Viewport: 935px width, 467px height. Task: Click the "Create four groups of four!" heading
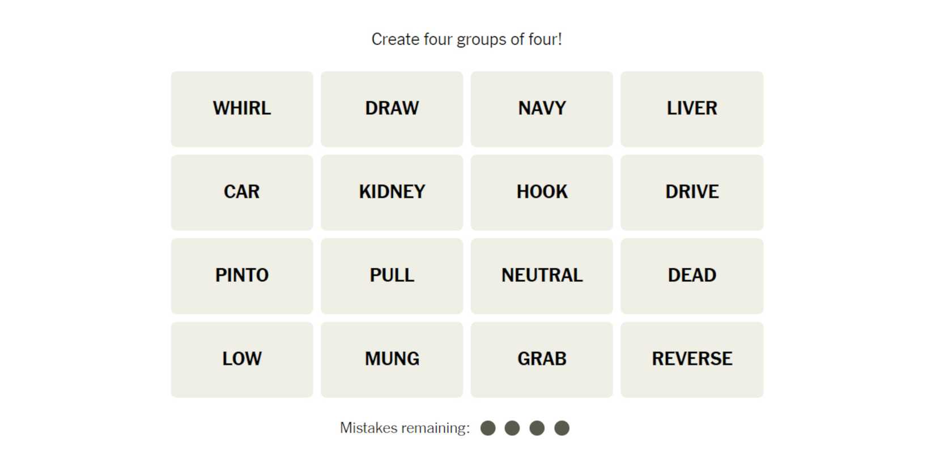[x=466, y=39]
